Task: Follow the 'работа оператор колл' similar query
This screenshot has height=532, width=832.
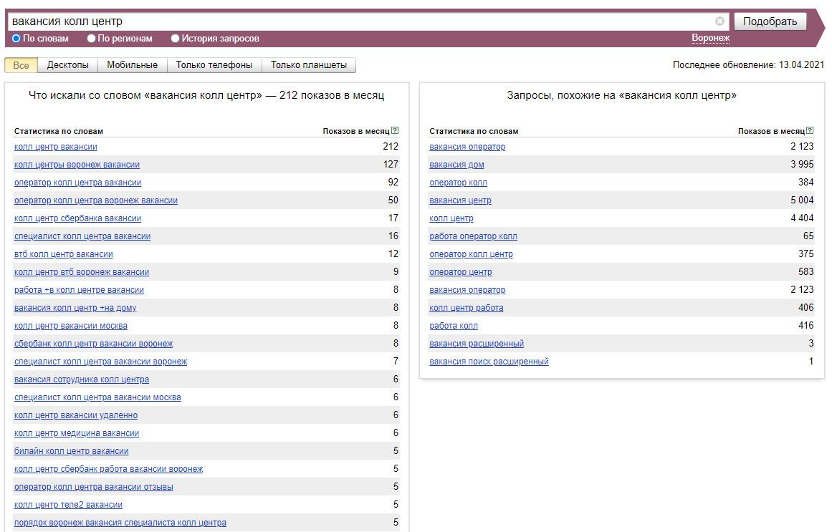Action: coord(473,236)
